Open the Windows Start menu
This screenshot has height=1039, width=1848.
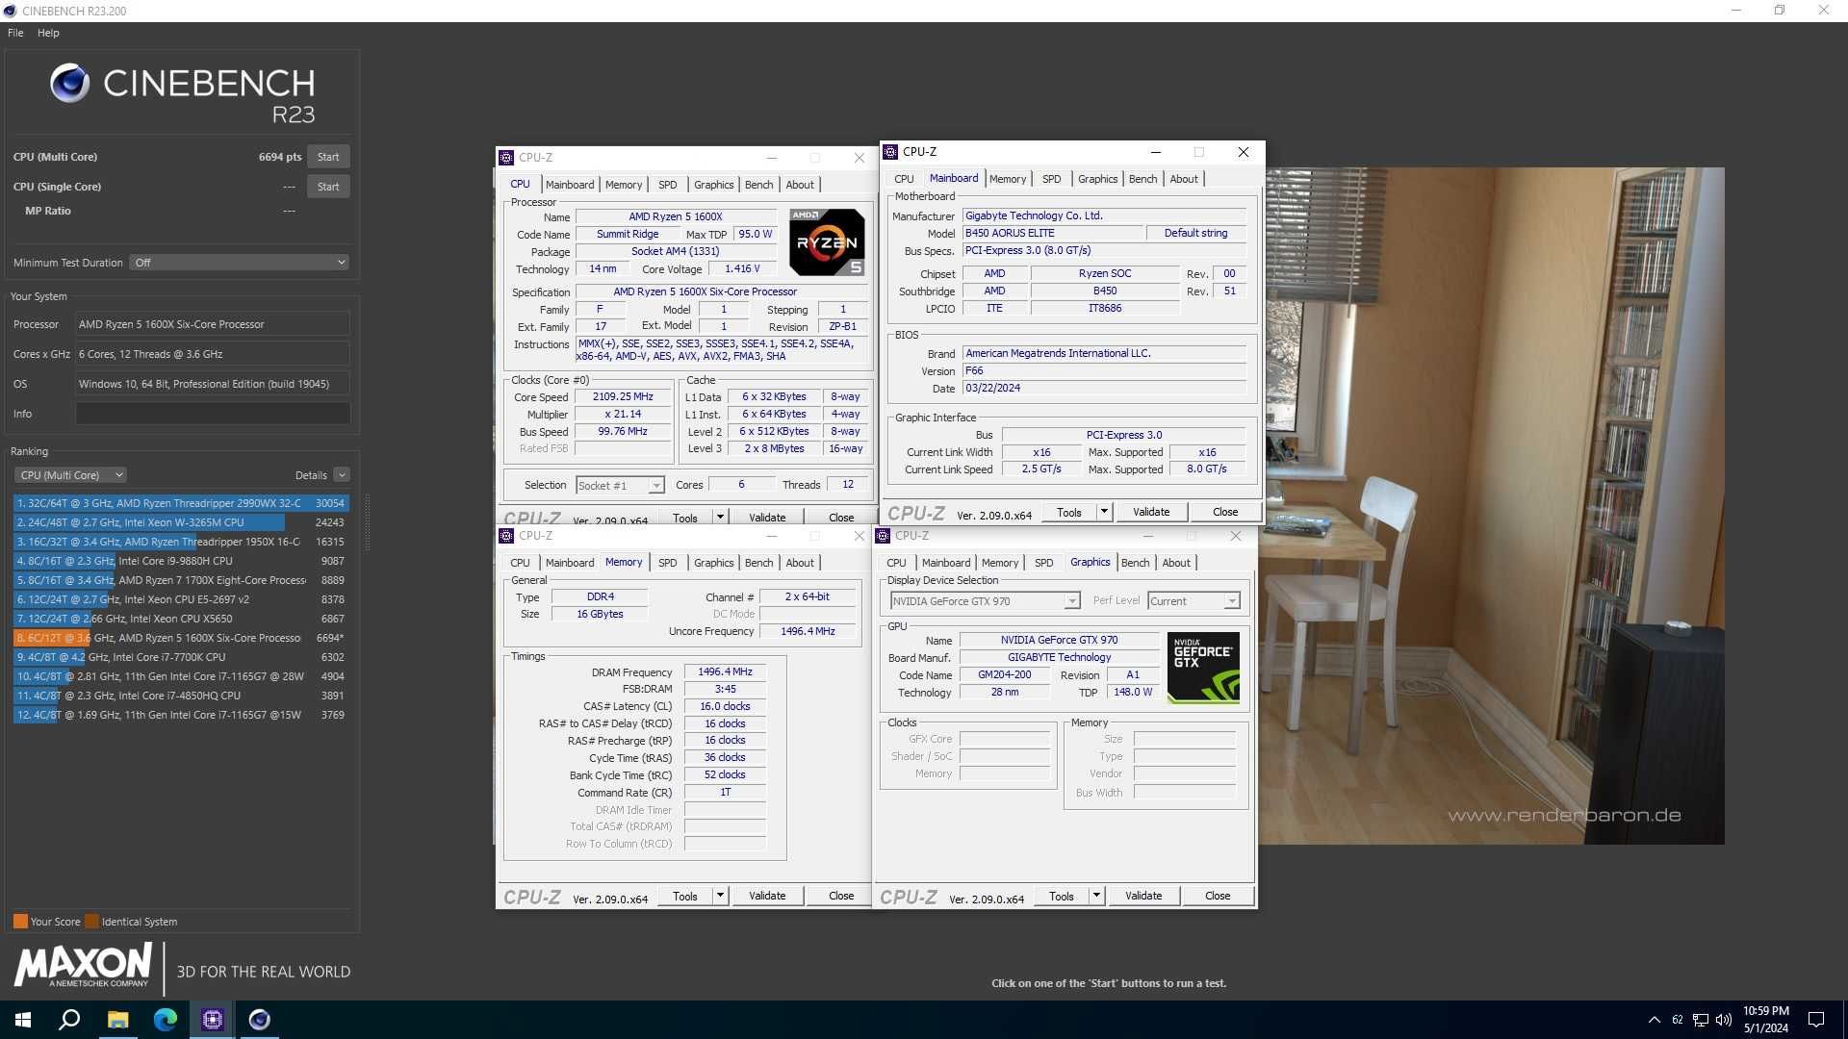[23, 1020]
